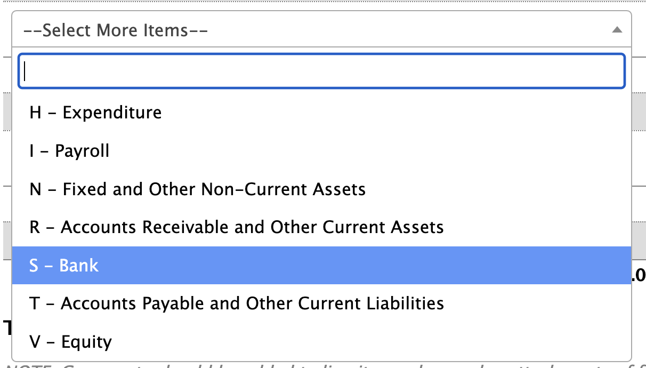Screen dimensions: 646x368
Task: Choose the Accounts Payable category row
Action: [x=321, y=303]
